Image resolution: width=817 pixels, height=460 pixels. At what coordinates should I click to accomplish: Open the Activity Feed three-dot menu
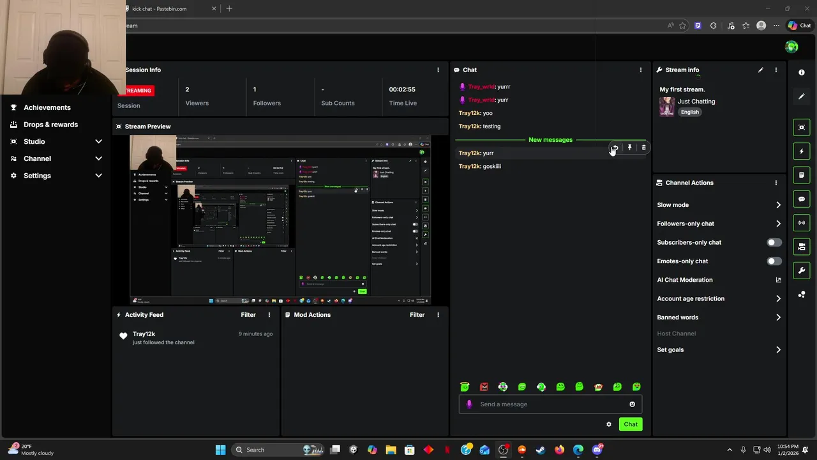pos(269,315)
